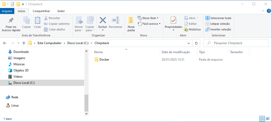Go forward with the right arrow
Screen dimensions: 272x122
coord(12,43)
